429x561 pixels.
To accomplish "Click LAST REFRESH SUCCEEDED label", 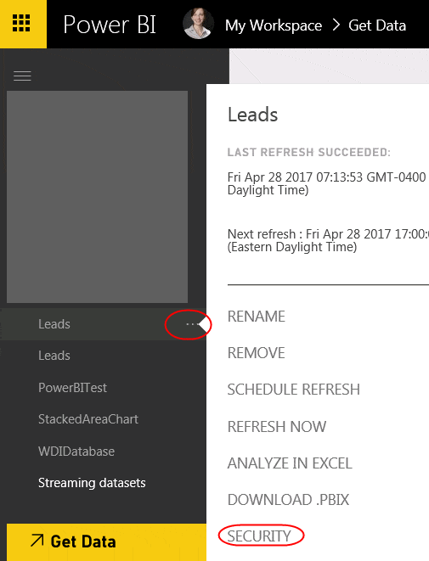I will (309, 152).
